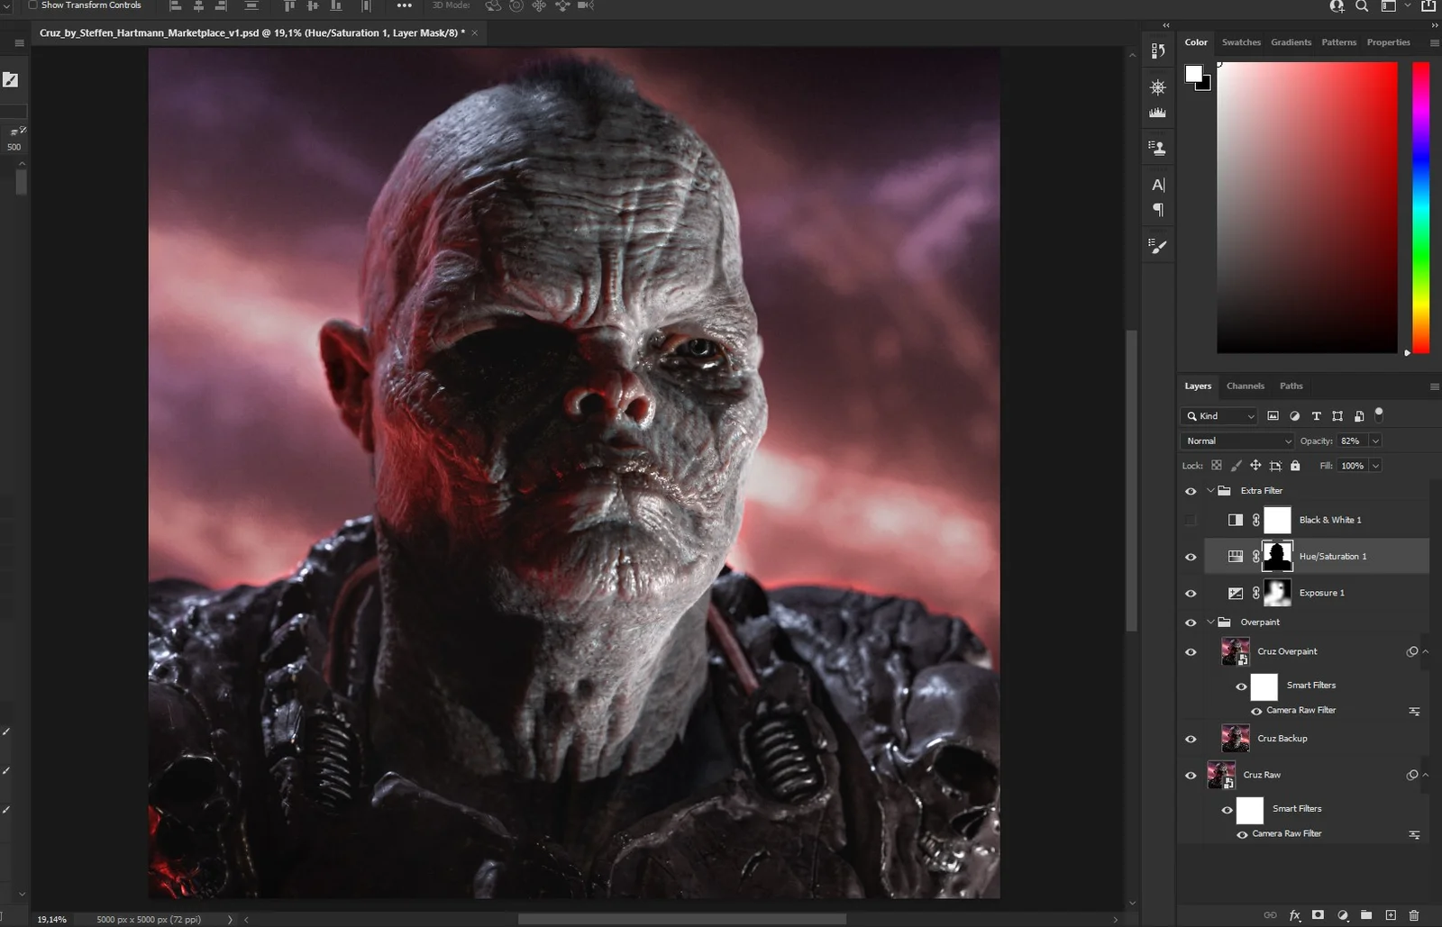Open the Swatches tab
Viewport: 1442px width, 927px height.
coord(1241,41)
